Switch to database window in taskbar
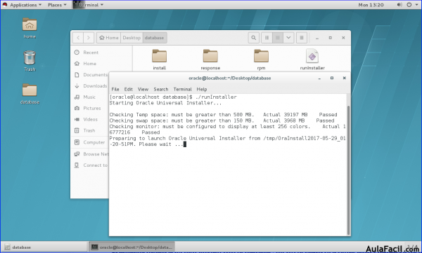Viewport: 422px width, 253px height. coord(44,247)
